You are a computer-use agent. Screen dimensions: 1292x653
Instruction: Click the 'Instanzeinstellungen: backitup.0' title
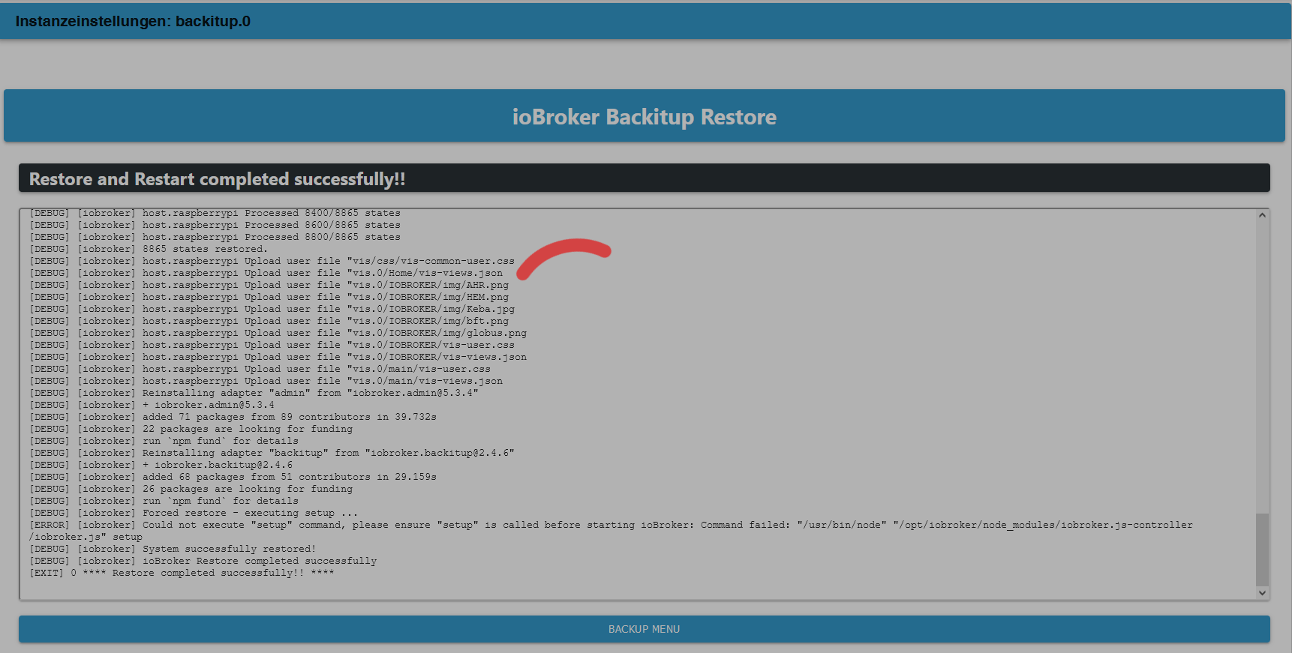pos(133,21)
